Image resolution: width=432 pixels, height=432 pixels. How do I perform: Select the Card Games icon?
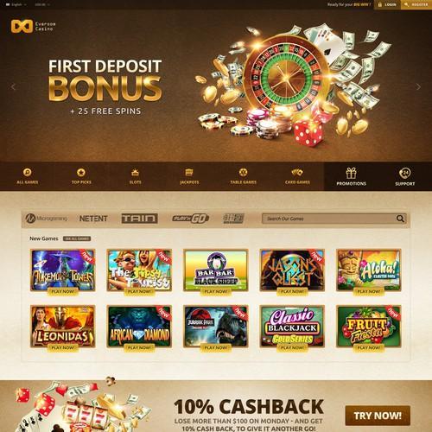(297, 173)
